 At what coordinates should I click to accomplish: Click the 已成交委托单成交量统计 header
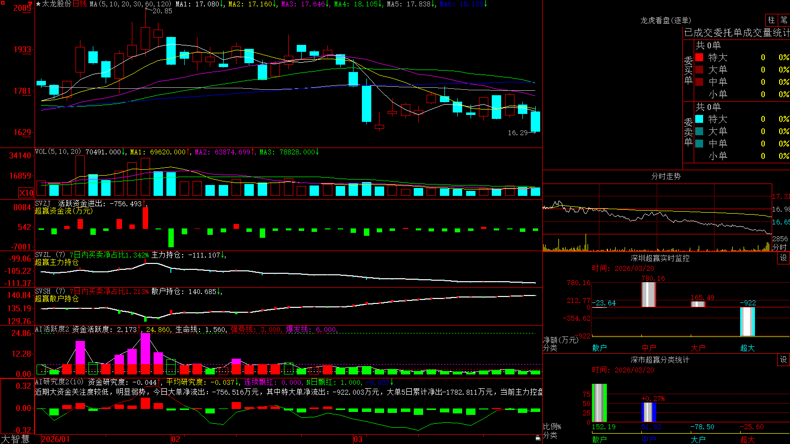(737, 33)
